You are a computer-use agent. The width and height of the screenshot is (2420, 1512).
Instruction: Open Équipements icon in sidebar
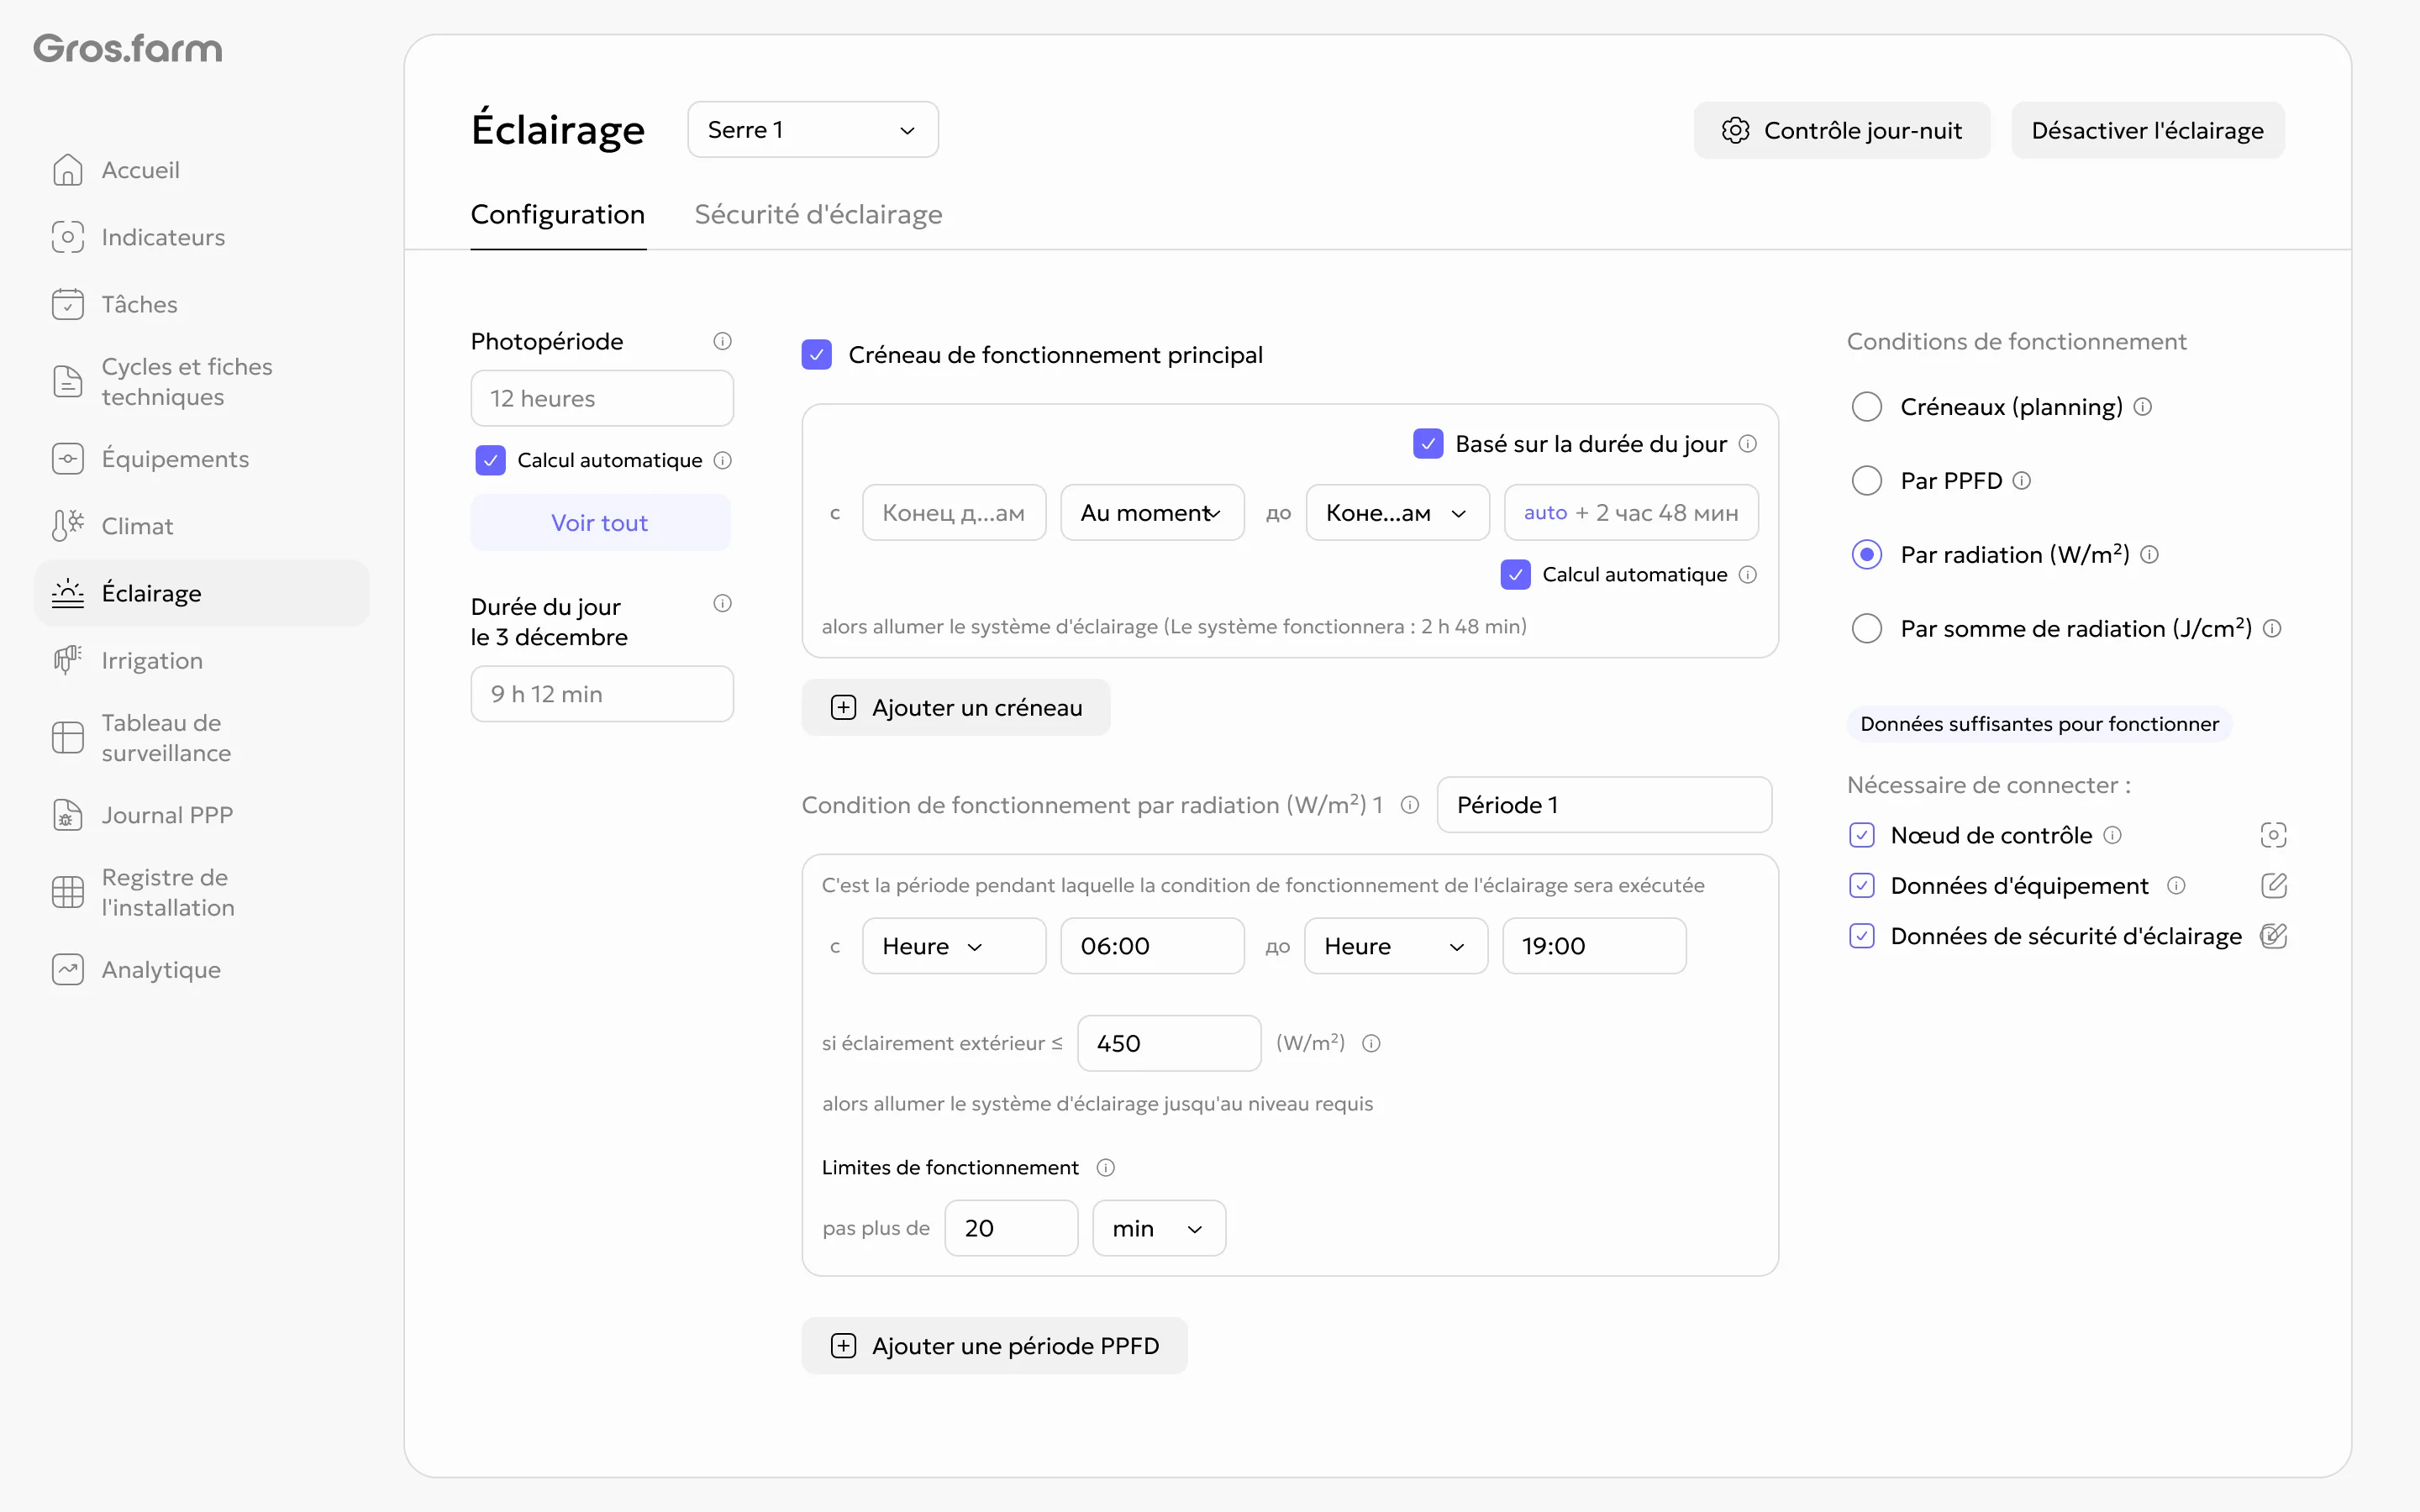[x=67, y=459]
